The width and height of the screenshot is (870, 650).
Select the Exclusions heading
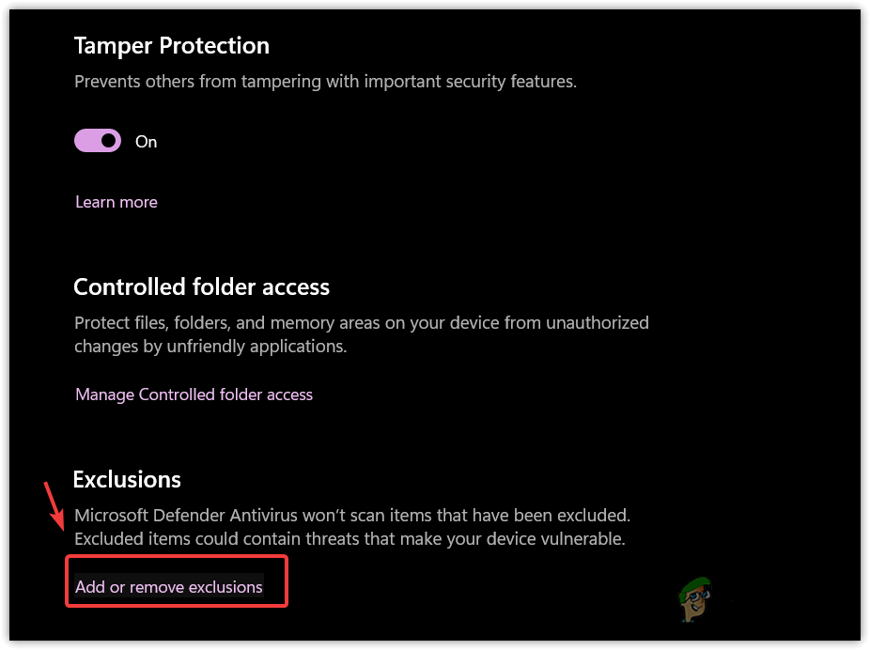click(x=127, y=479)
